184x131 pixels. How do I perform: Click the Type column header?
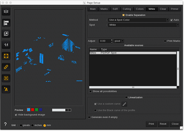click(x=140, y=49)
